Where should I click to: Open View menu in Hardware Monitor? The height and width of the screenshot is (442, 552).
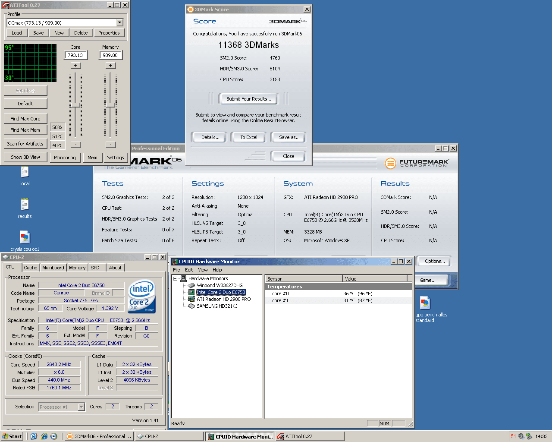coord(203,270)
